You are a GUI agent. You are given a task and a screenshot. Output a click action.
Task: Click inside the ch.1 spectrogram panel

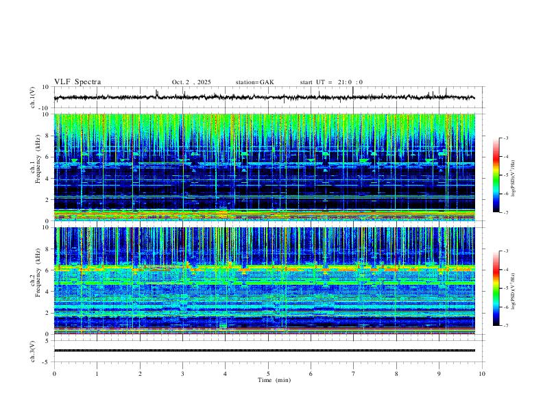[x=264, y=167]
